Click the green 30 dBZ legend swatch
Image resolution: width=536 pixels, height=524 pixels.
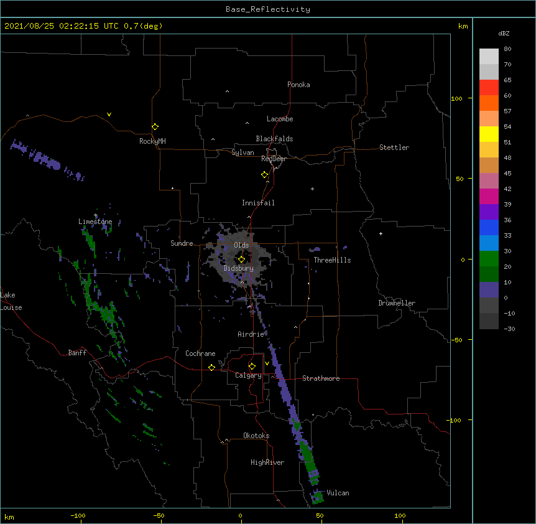coord(489,259)
